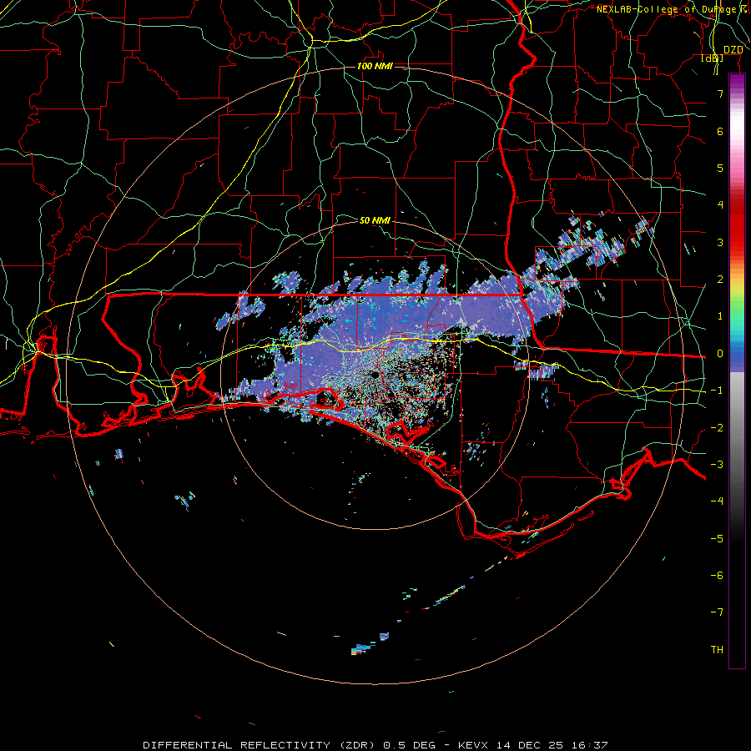Click the KEVX radar site center dot
Image resolution: width=751 pixels, height=751 pixels.
(375, 375)
